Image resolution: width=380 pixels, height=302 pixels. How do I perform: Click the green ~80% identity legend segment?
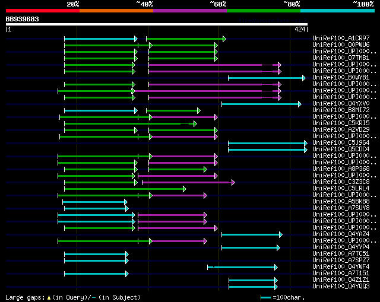pos(264,11)
